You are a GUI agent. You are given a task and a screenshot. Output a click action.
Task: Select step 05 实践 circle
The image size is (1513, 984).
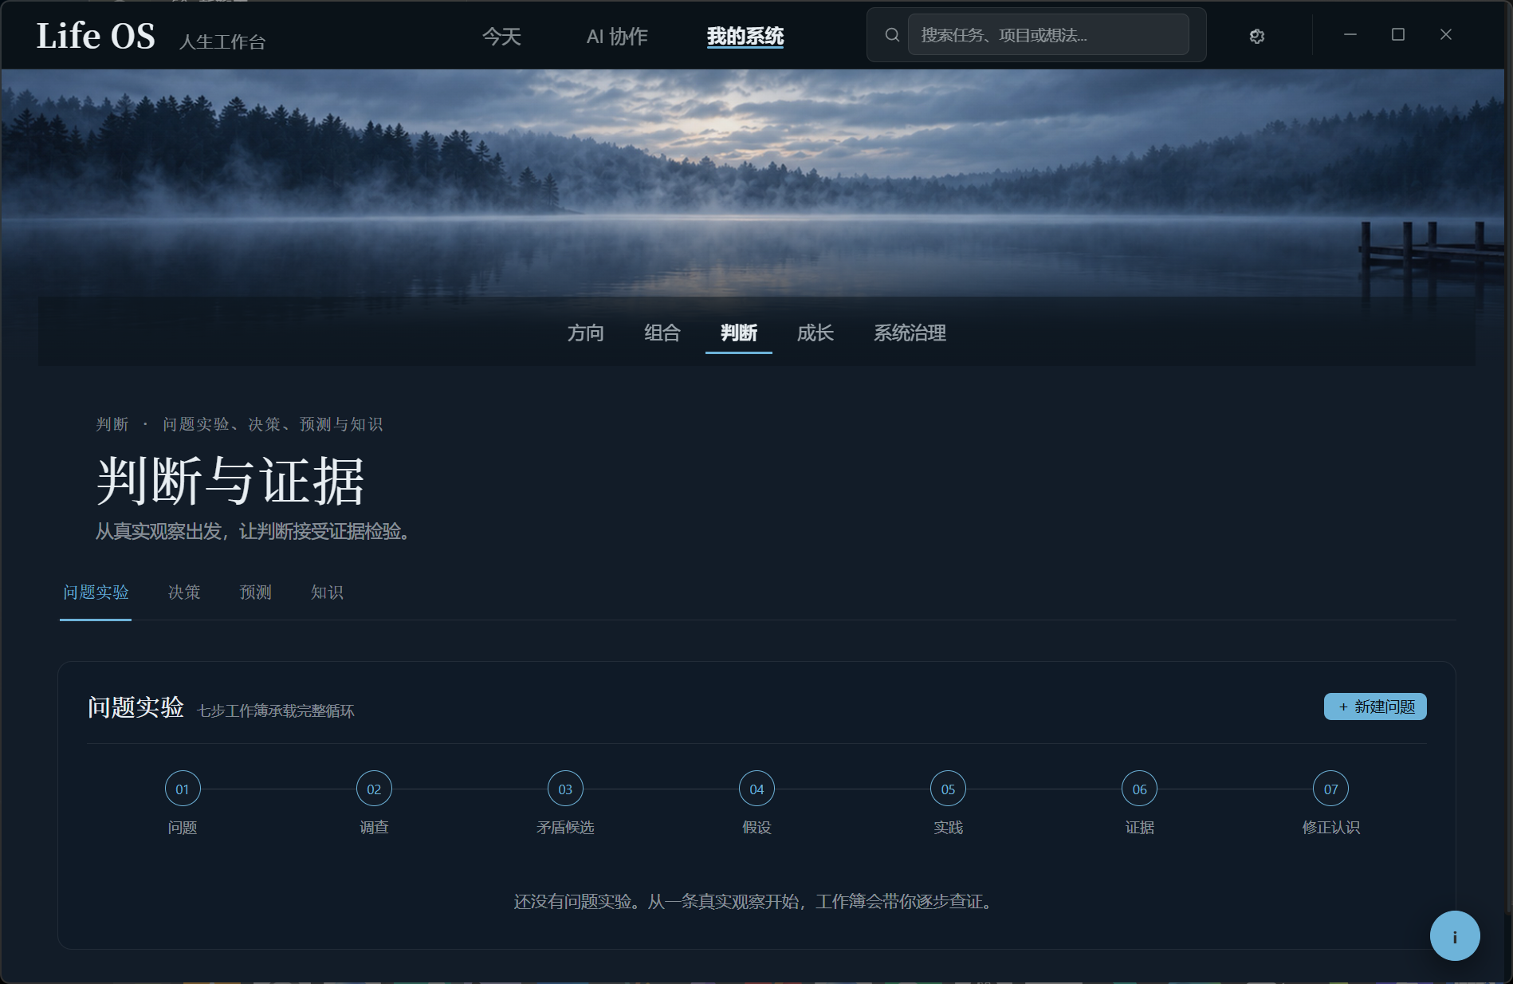pyautogui.click(x=948, y=789)
